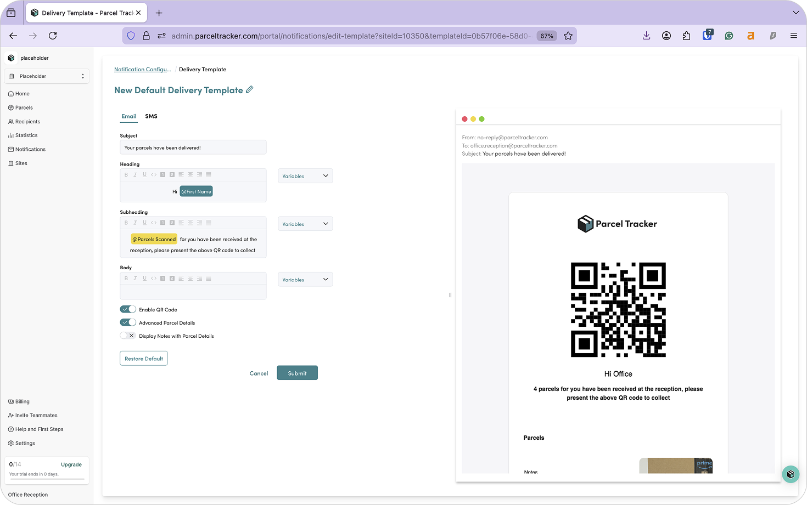Underline text in the Body toolbar

(144, 279)
